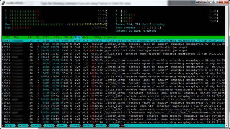
Task: Sort by the PRI column header
Action: (x=30, y=38)
